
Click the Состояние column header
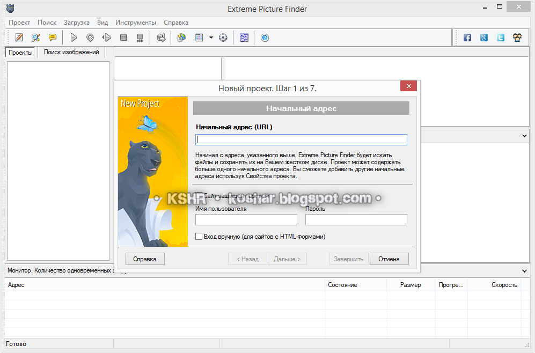tap(356, 285)
